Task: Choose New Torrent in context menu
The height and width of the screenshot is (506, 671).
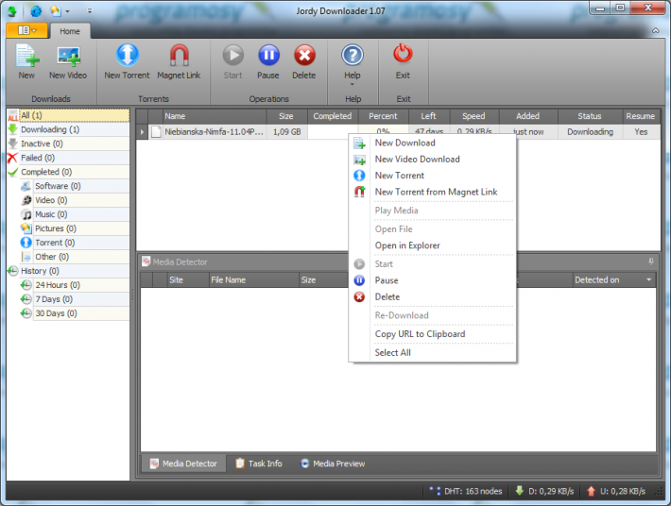Action: [432, 176]
